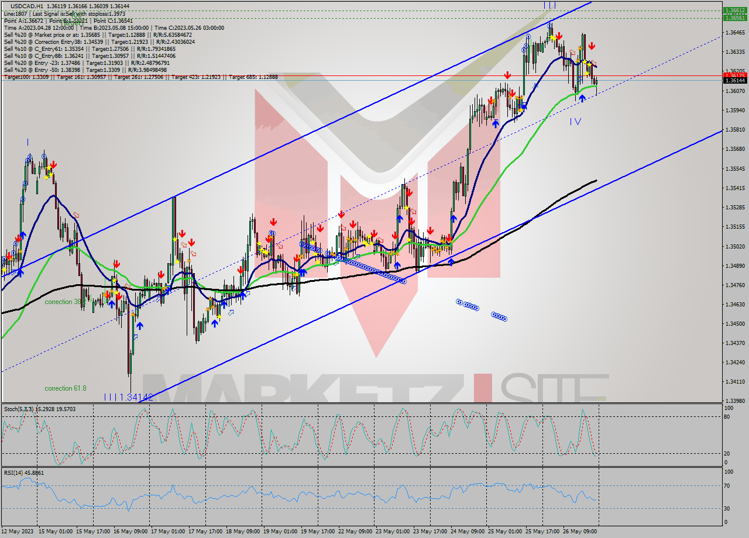This screenshot has width=749, height=538.
Task: Click the '26 May 09:00' time axis label
Action: (579, 531)
